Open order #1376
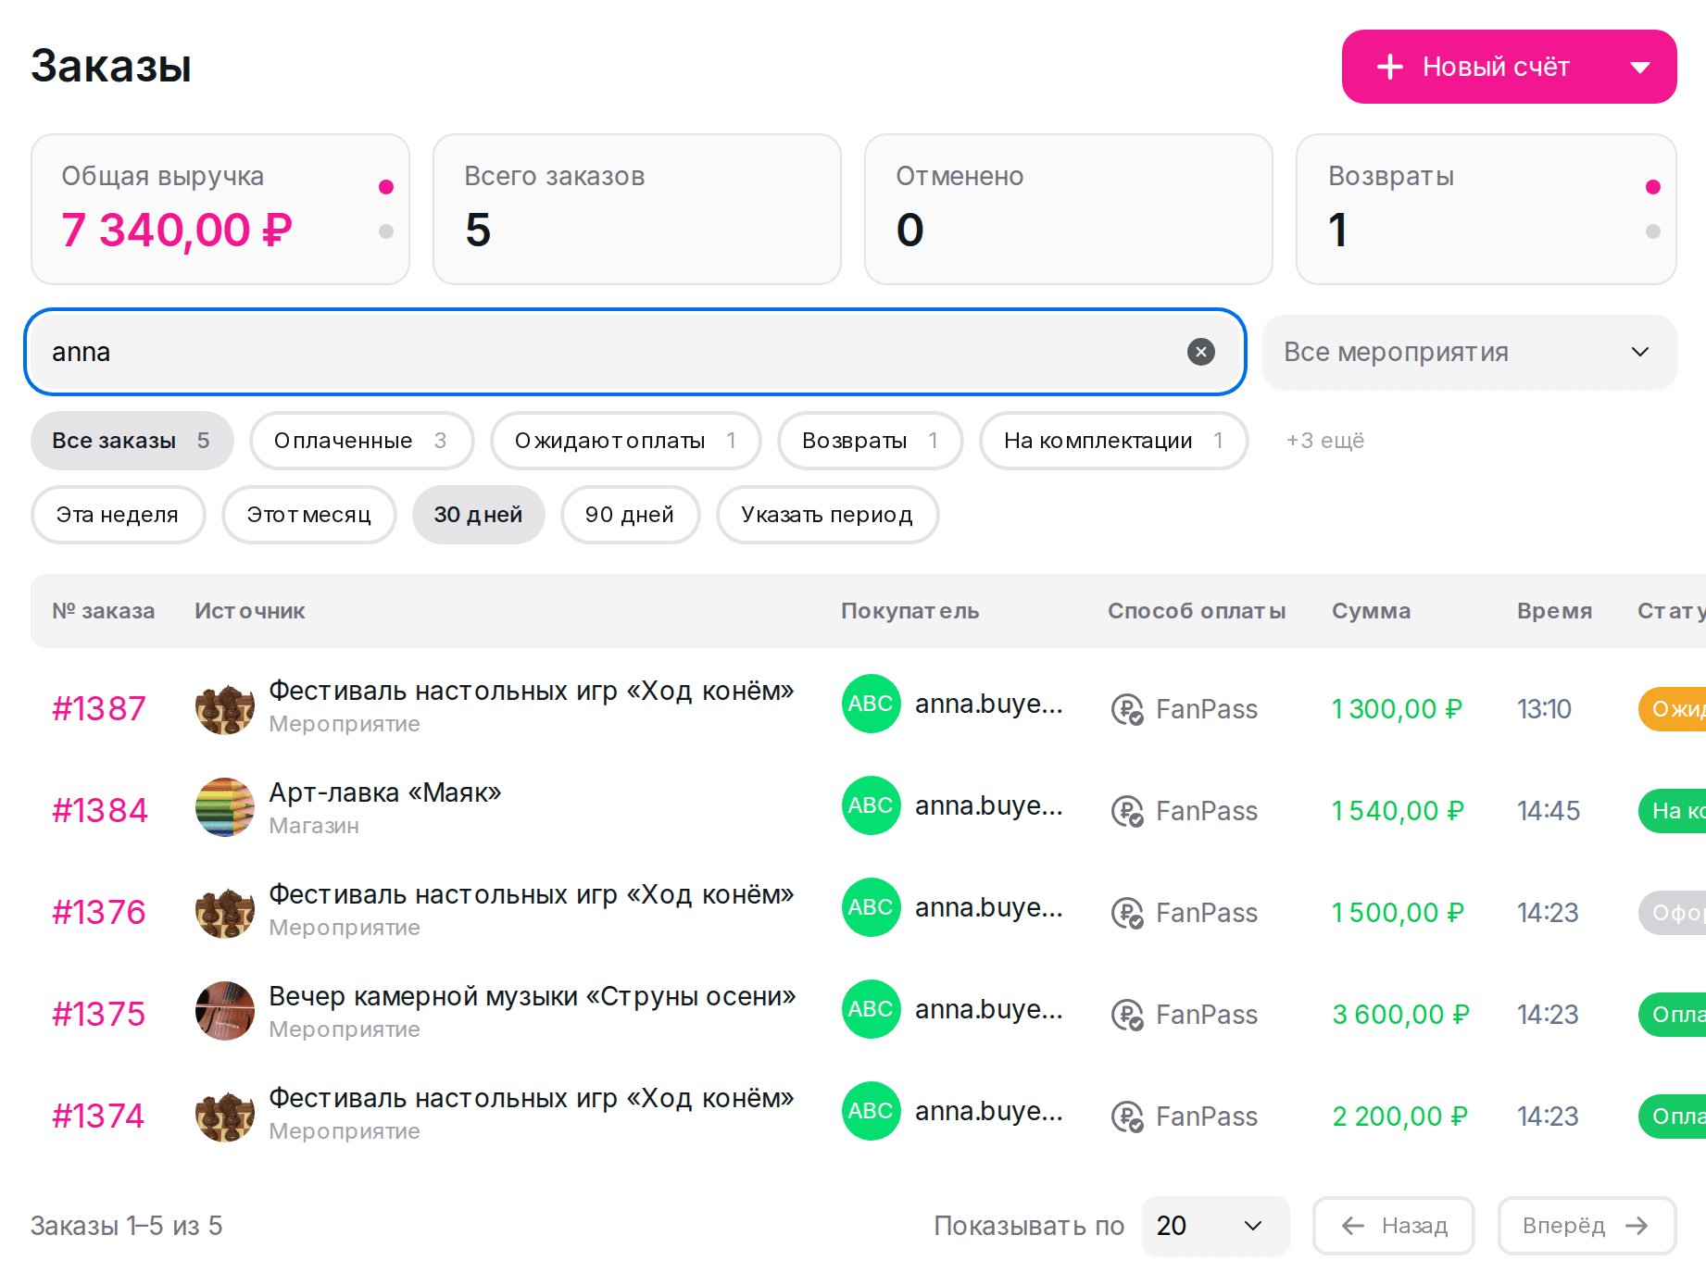This screenshot has width=1706, height=1285. [x=99, y=913]
